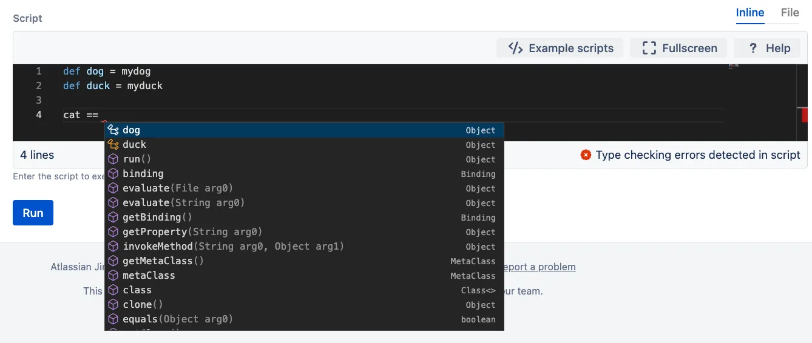Click the cube icon beside class
Viewport: 812px width, 343px height.
pyautogui.click(x=113, y=290)
